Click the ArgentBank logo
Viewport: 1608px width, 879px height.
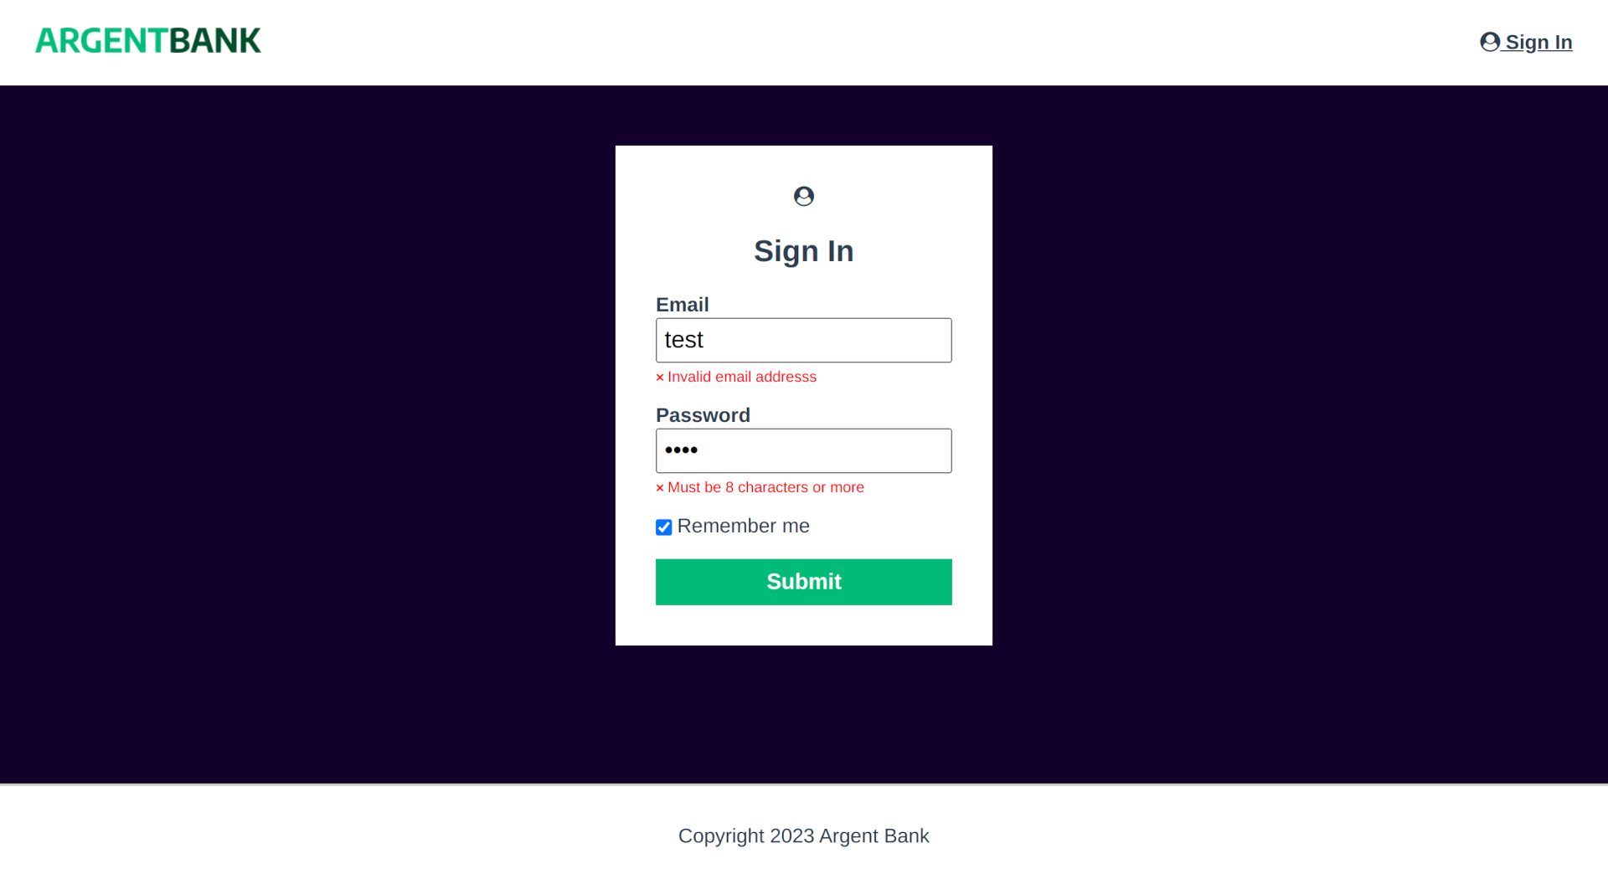tap(147, 39)
